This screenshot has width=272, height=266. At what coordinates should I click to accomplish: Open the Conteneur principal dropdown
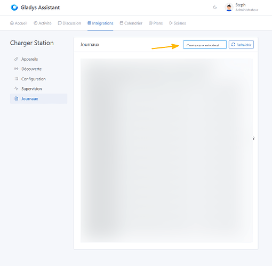[205, 45]
